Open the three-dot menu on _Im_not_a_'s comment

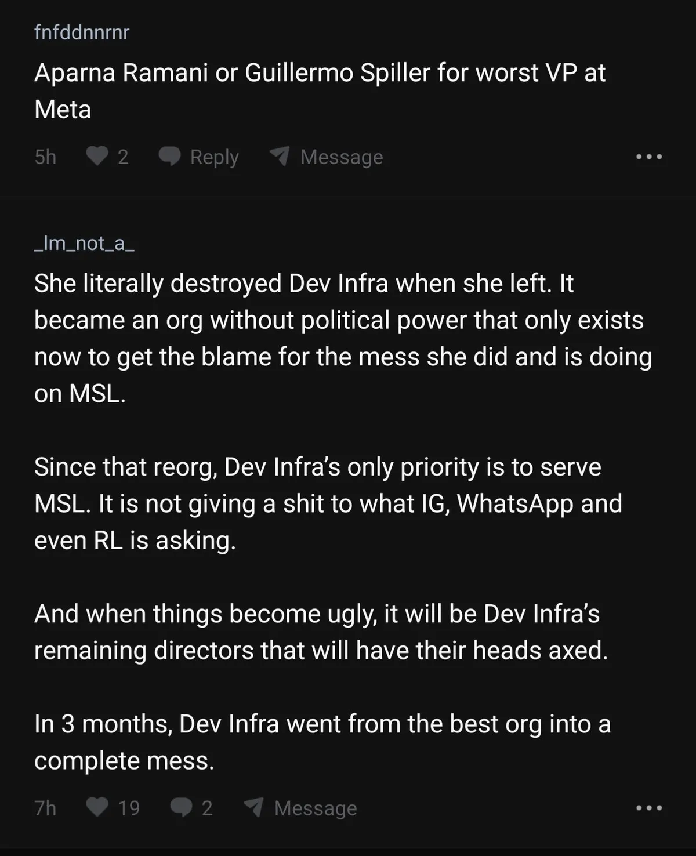(x=649, y=807)
